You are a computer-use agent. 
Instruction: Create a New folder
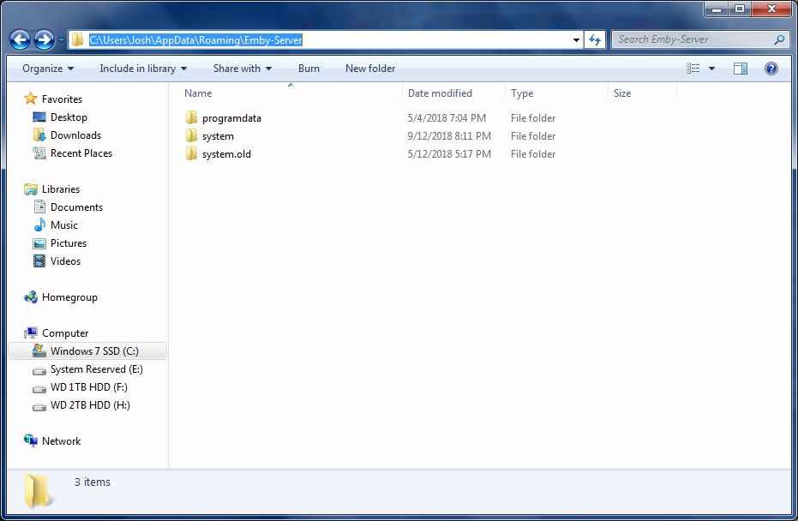tap(370, 69)
